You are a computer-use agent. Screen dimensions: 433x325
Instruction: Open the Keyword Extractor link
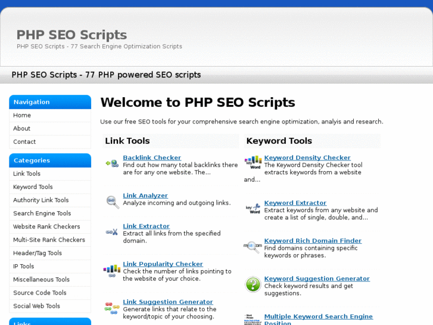click(x=295, y=203)
